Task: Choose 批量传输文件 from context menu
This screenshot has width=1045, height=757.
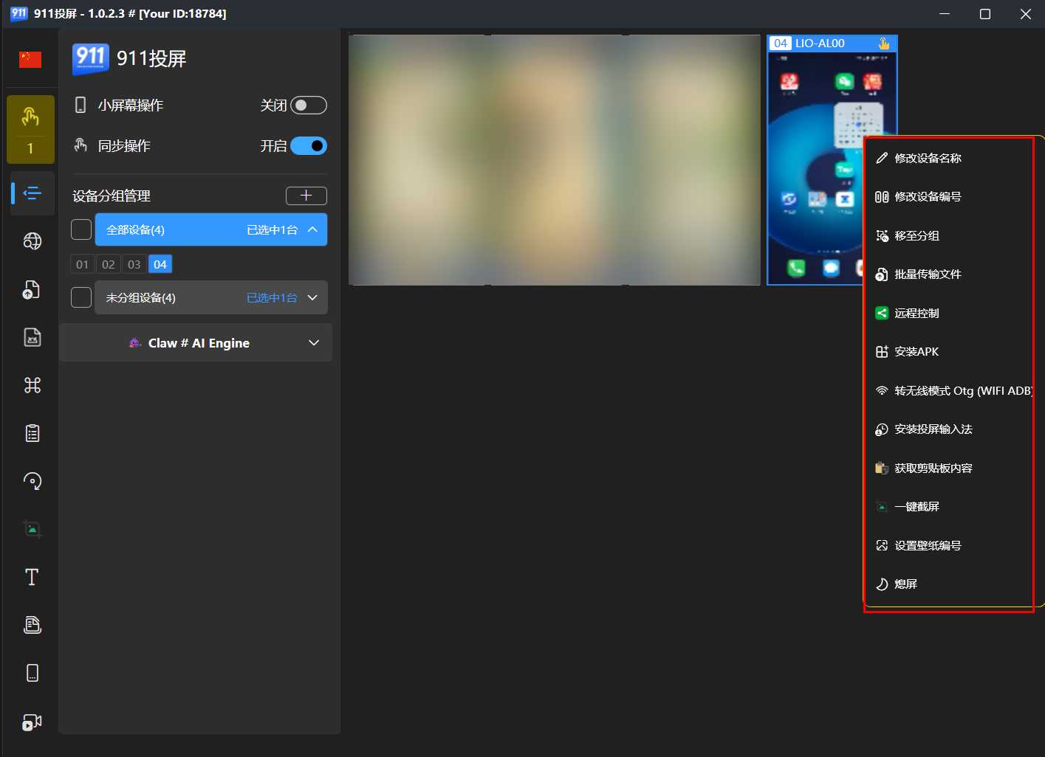Action: 948,274
